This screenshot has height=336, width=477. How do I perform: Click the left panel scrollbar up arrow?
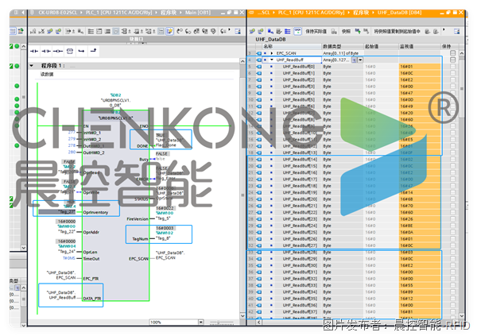[x=23, y=47]
